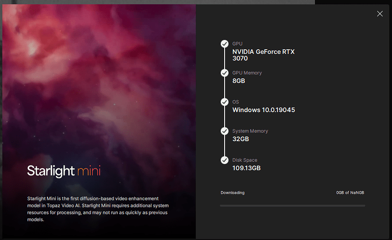Select the NVIDIA GeForce RTX 3070 text
The height and width of the screenshot is (240, 392).
point(263,55)
